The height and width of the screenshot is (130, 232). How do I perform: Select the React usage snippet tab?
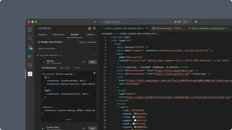click(x=65, y=68)
